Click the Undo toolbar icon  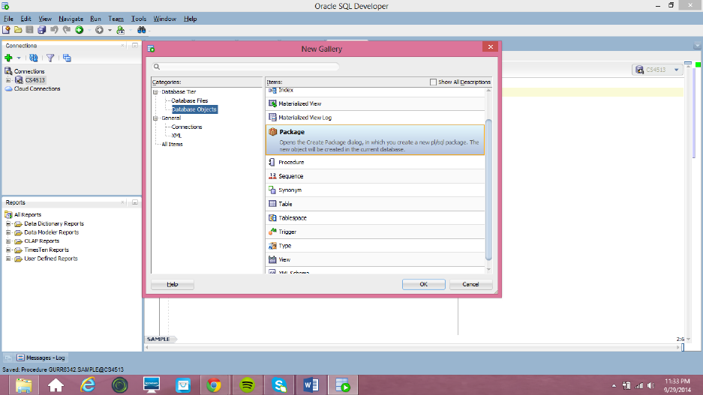(54, 30)
